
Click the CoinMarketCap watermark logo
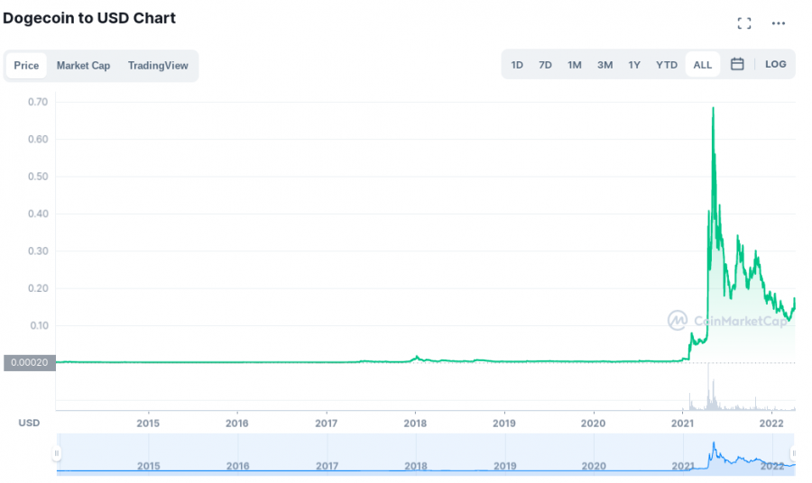point(726,321)
